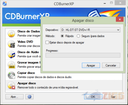Select 'Apagar disco' list title in main window
The width and height of the screenshot is (128, 105).
(27, 83)
